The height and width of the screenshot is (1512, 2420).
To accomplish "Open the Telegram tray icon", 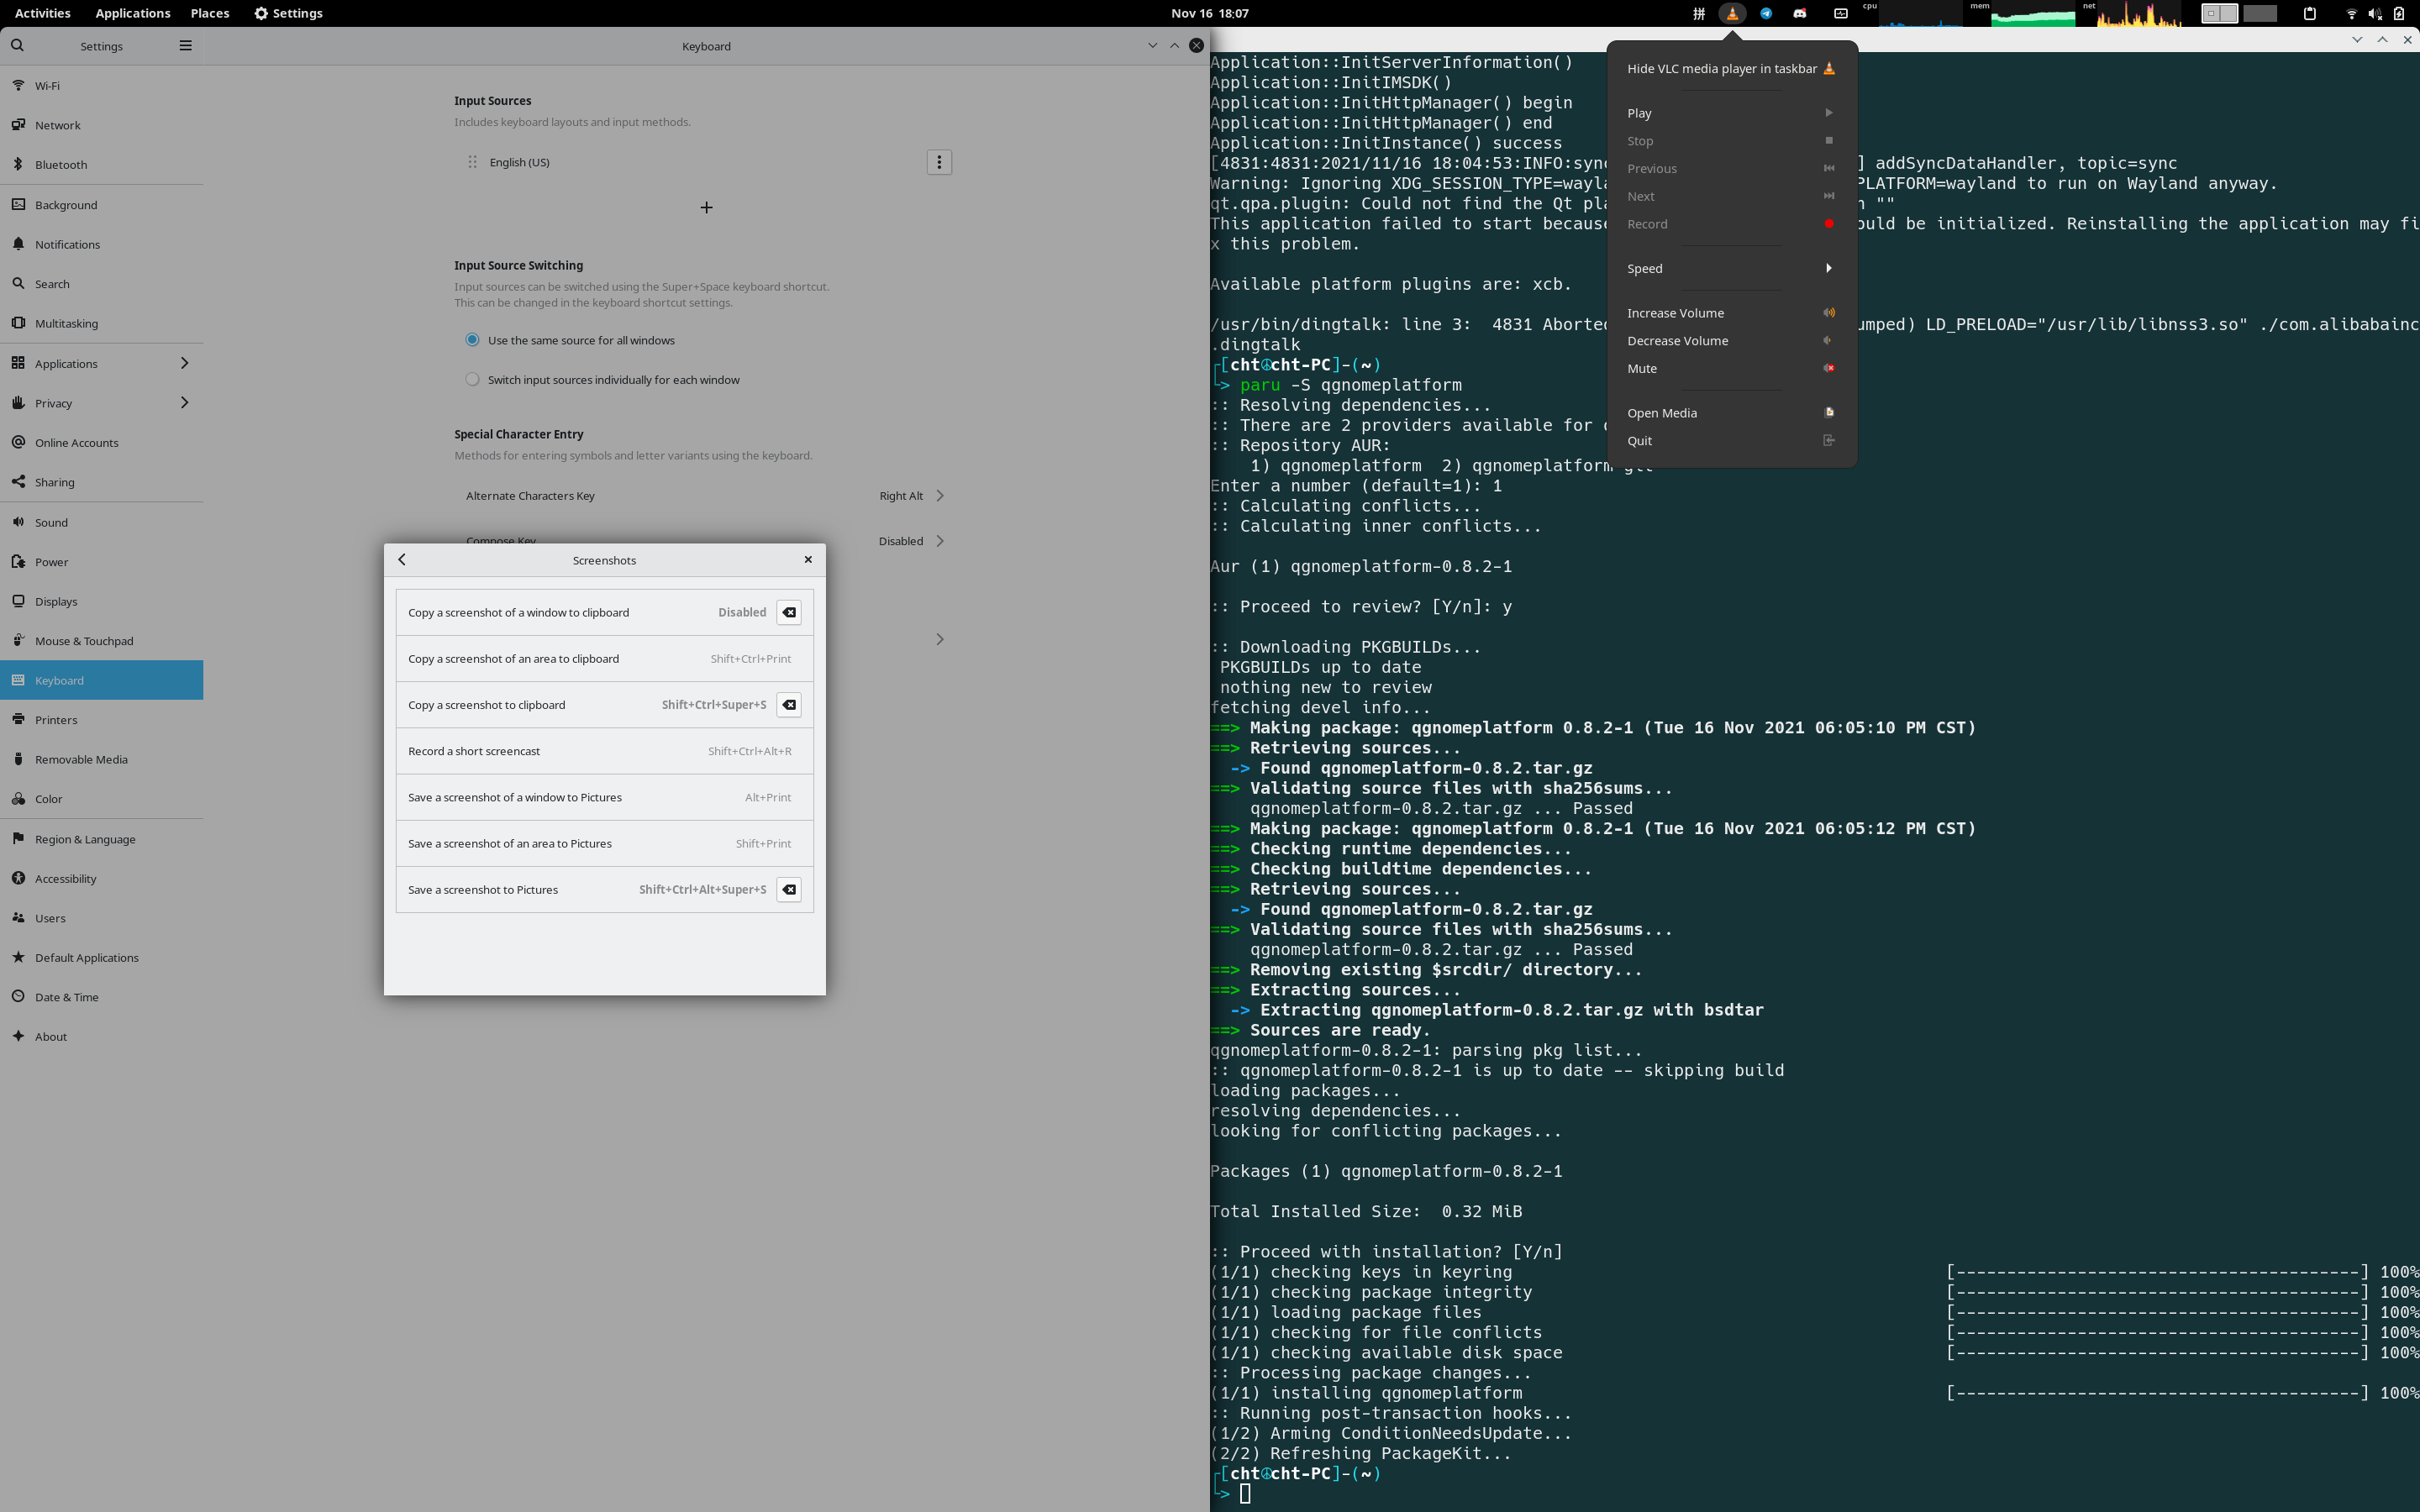I will pyautogui.click(x=1766, y=13).
